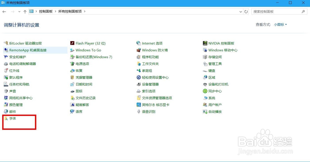Click the 所有控制面板项 window title icon
The height and width of the screenshot is (162, 310).
(3, 3)
